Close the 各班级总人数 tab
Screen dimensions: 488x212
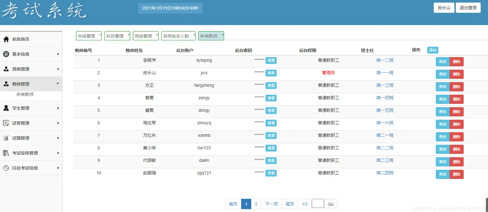(194, 34)
